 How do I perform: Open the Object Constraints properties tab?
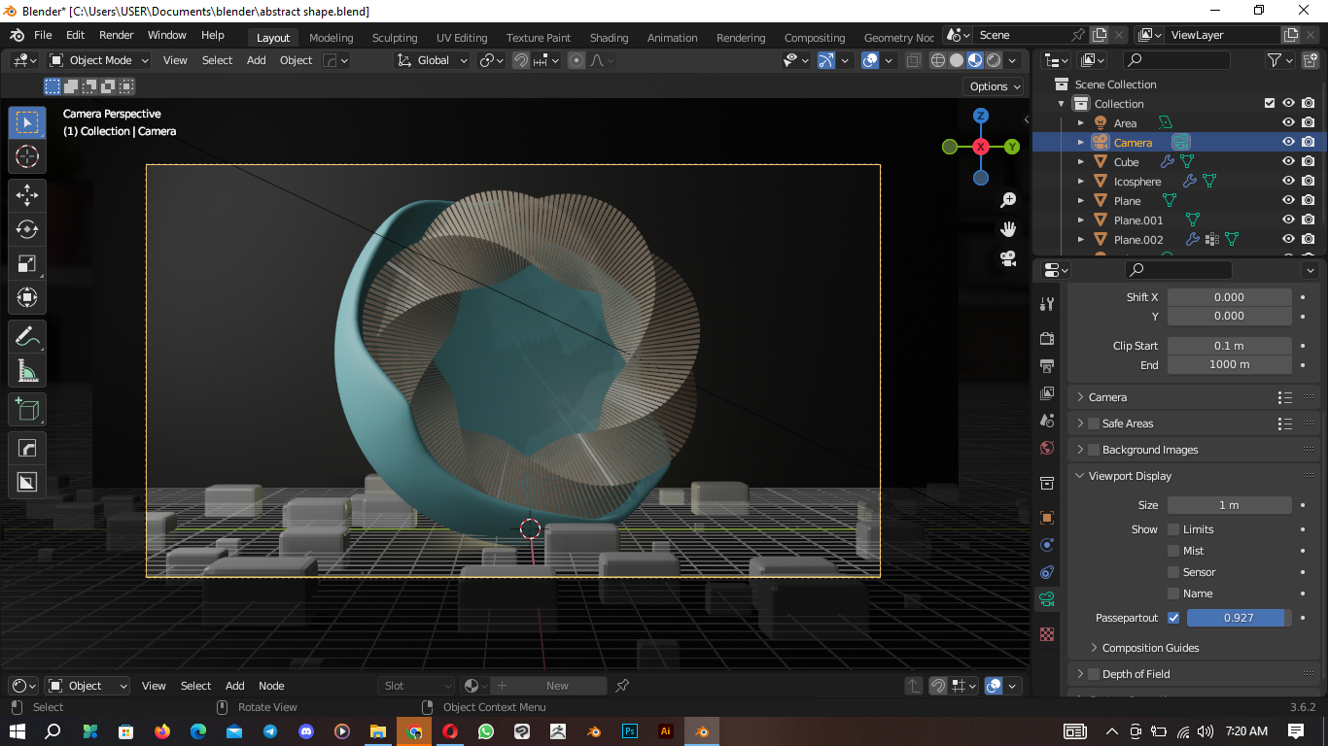point(1047,572)
